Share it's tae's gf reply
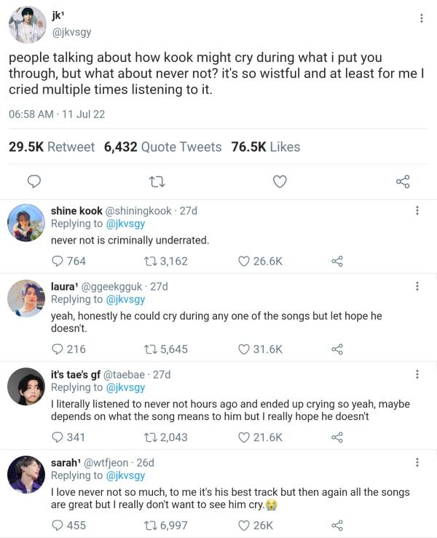The height and width of the screenshot is (538, 437). click(336, 437)
